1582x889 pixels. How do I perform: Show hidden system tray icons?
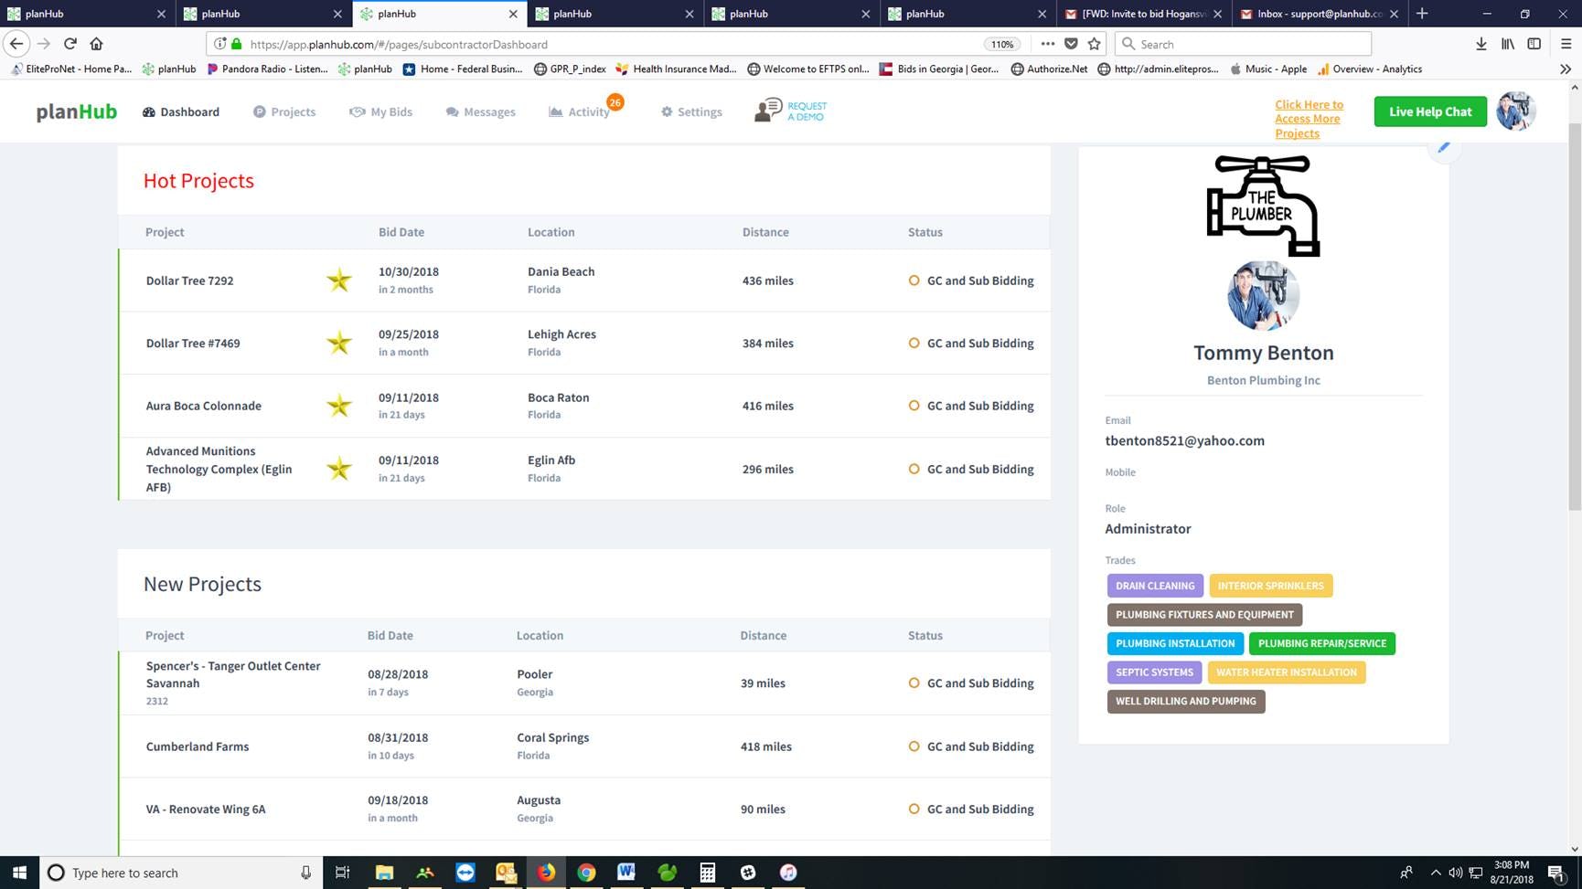1435,873
